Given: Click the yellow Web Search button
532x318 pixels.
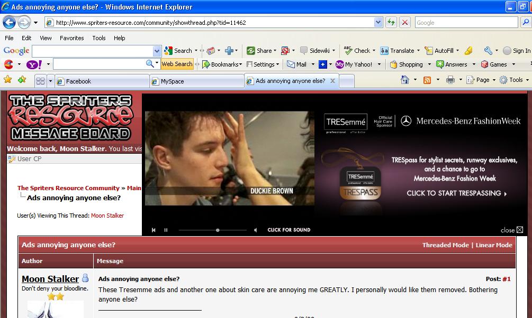Looking at the screenshot, I should click(x=177, y=64).
